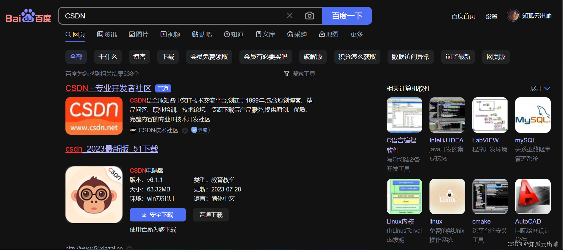Select the 下载 filter chip
The width and height of the screenshot is (563, 250).
[168, 57]
